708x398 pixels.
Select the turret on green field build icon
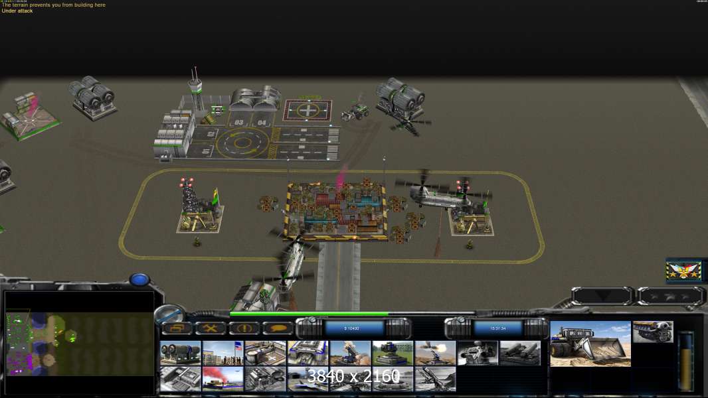coord(393,352)
